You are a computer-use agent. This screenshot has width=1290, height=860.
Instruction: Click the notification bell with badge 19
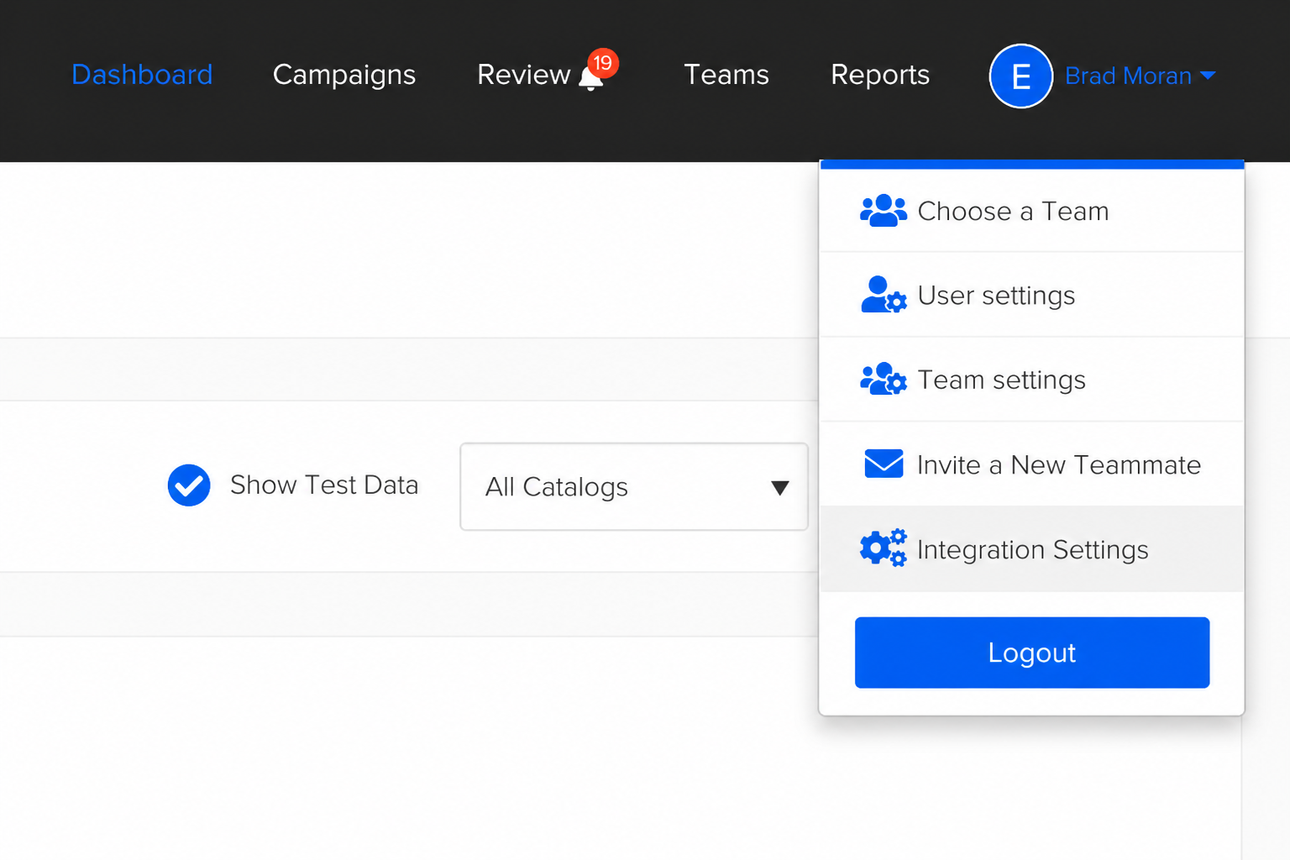click(x=597, y=71)
